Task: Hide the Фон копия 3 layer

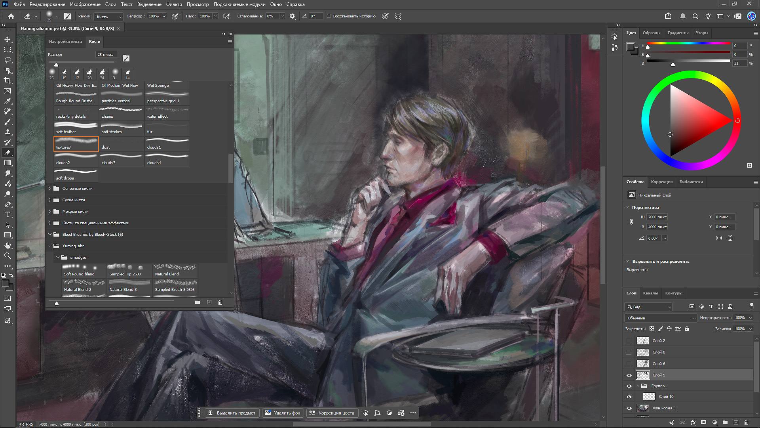Action: coord(629,408)
